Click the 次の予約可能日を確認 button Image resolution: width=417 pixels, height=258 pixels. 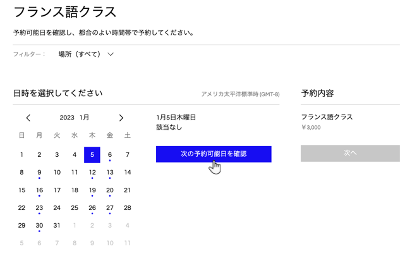[214, 154]
